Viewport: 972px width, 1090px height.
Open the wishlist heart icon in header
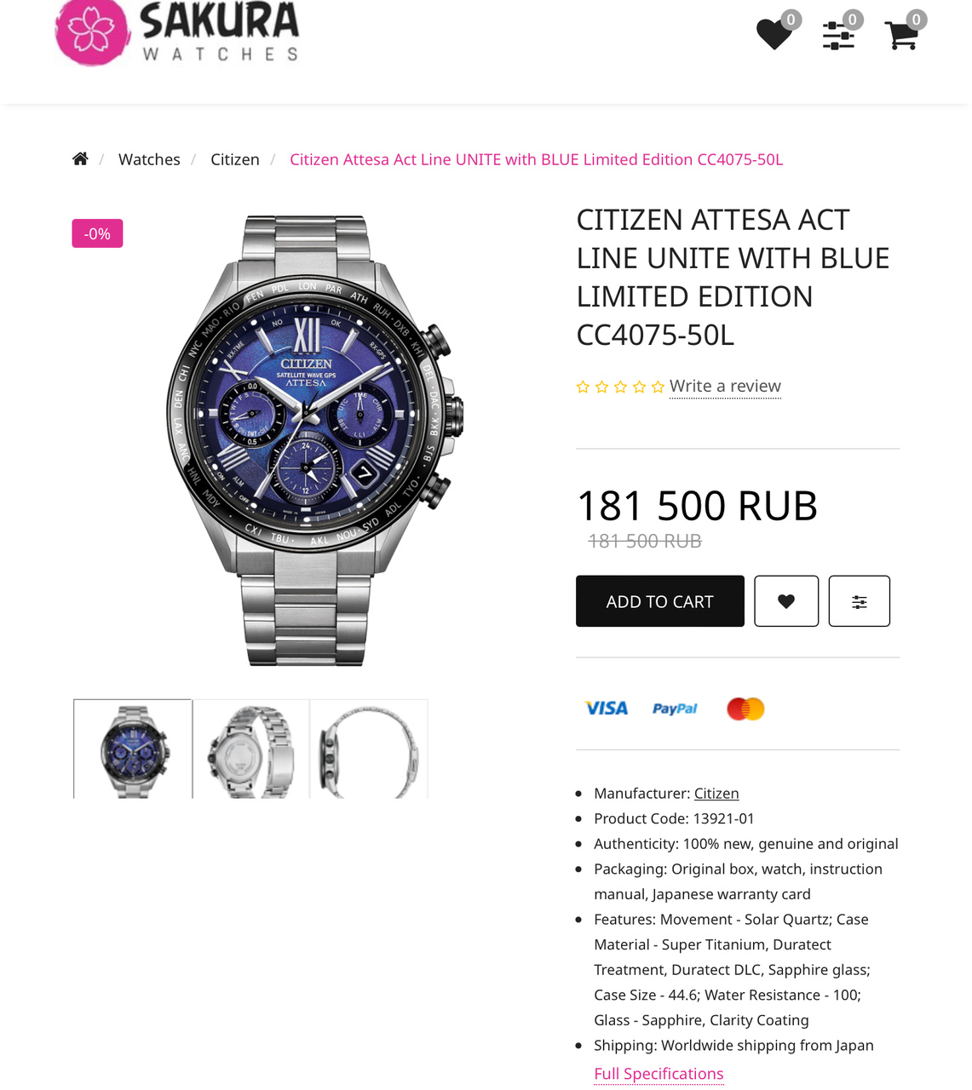coord(774,34)
